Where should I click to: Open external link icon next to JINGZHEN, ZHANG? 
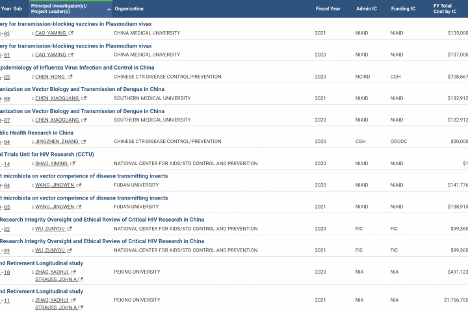83,142
